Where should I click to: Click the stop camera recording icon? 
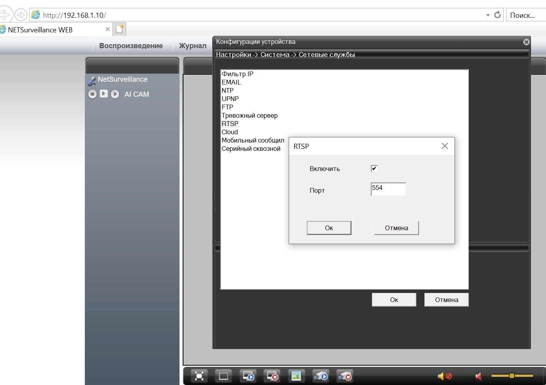(x=344, y=376)
